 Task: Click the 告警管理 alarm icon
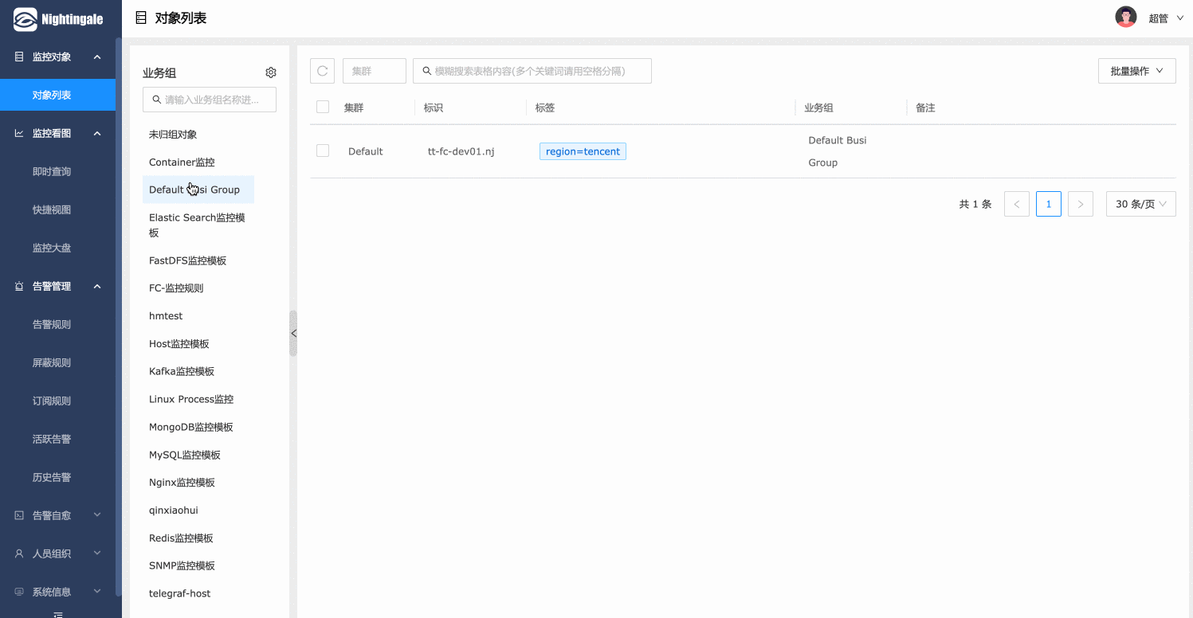click(x=19, y=286)
